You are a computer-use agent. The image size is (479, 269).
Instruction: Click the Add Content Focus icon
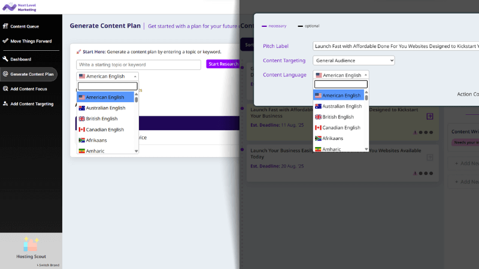coord(5,88)
